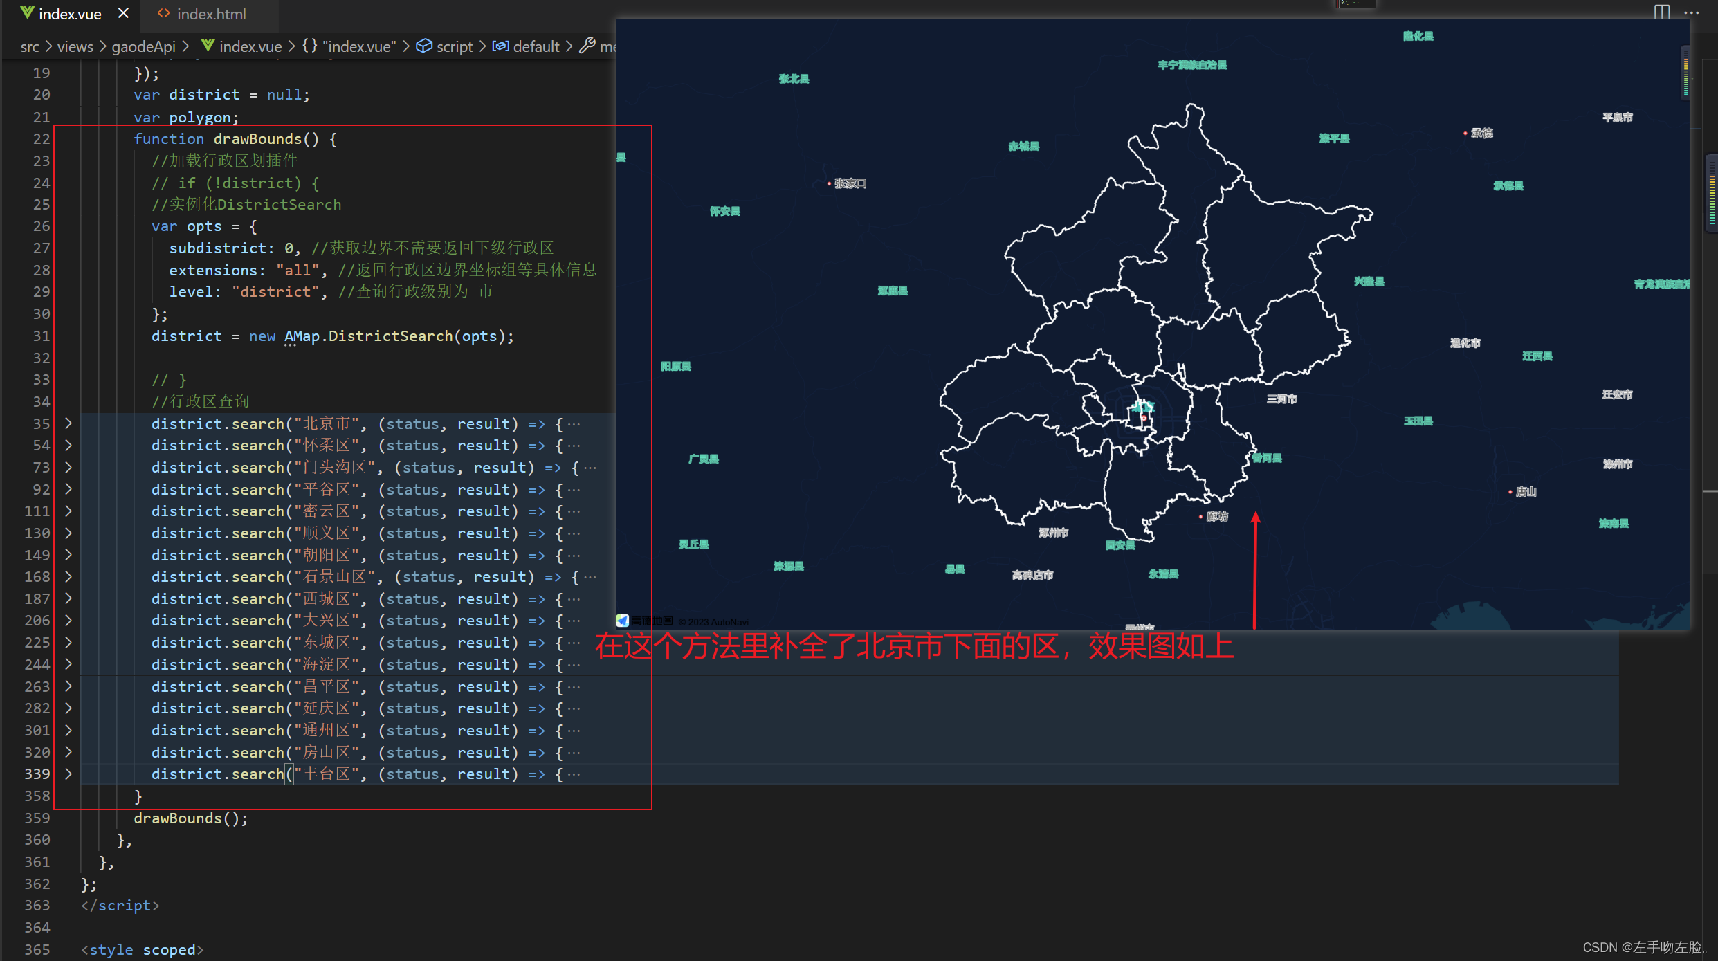Viewport: 1718px width, 961px height.
Task: Open the editor more actions menu
Action: click(1691, 12)
